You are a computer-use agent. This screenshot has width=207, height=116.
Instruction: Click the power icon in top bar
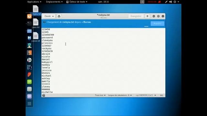point(175,2)
